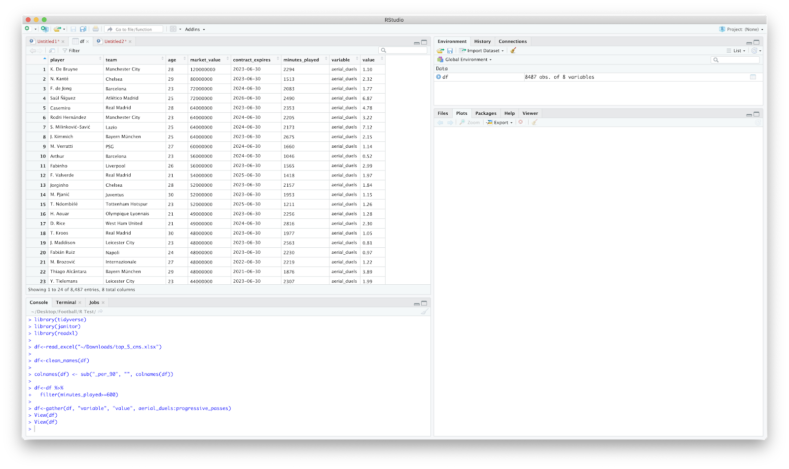789x469 pixels.
Task: Switch to the Untitled2 tab
Action: click(113, 41)
